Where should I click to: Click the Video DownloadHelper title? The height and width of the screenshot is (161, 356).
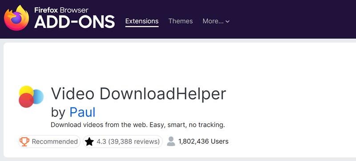(138, 94)
